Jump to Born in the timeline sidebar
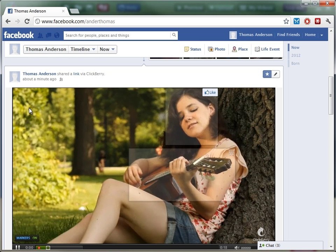Viewport: 336px width, 252px height. 295,63
